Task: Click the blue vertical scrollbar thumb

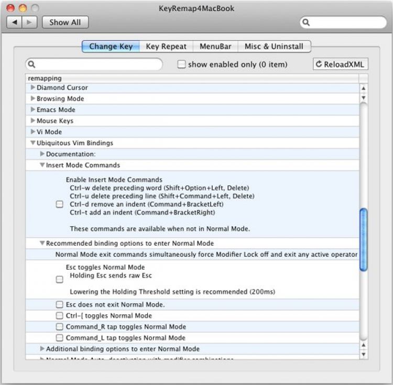Action: (364, 240)
